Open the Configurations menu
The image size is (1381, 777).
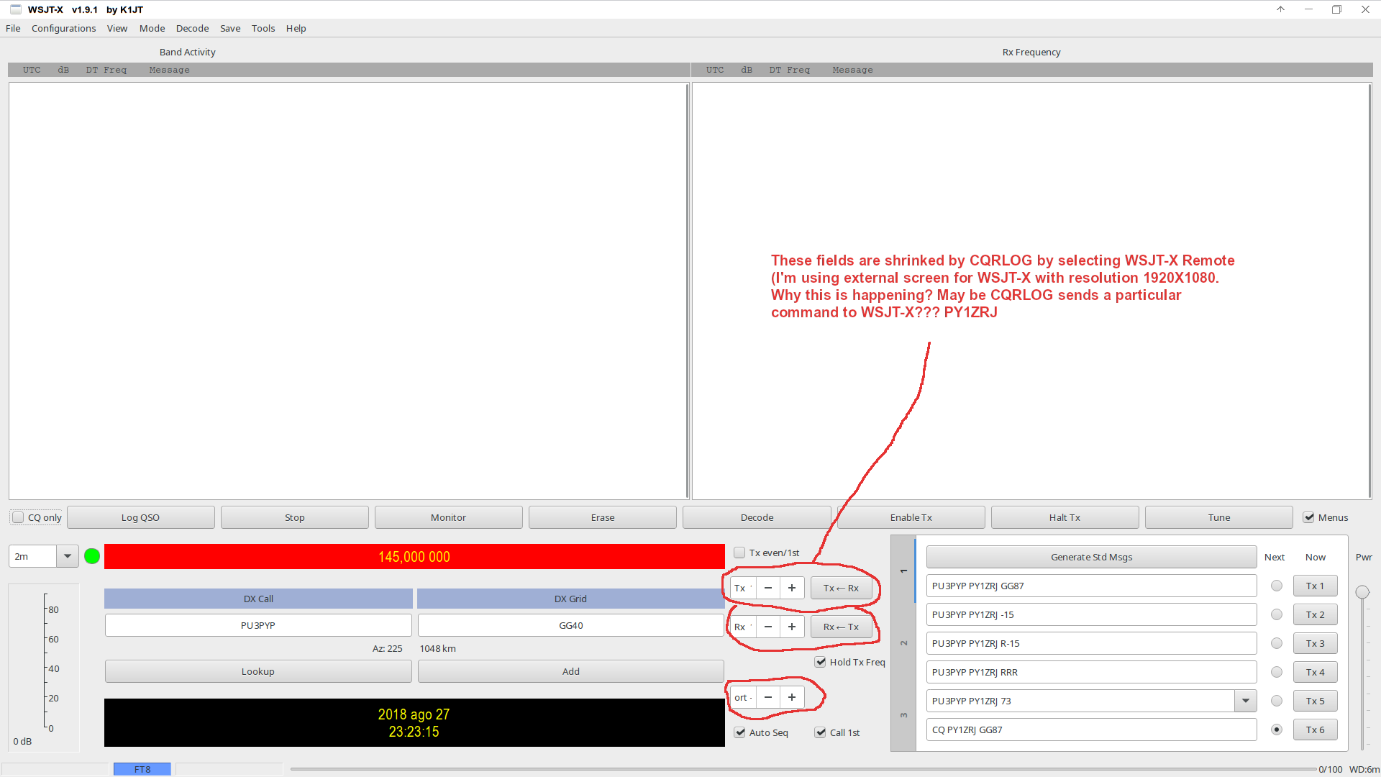pos(63,28)
